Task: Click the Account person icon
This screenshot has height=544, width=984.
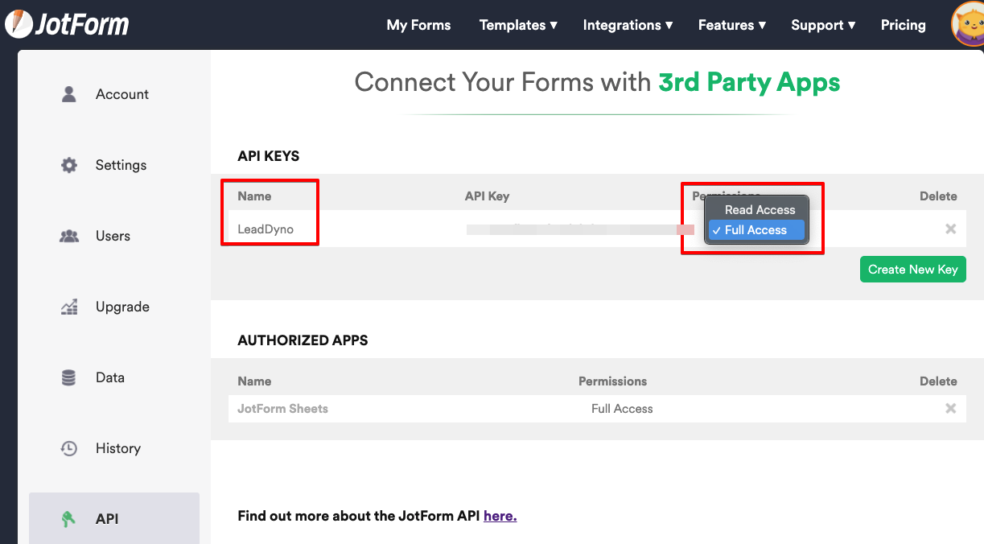Action: click(x=69, y=94)
